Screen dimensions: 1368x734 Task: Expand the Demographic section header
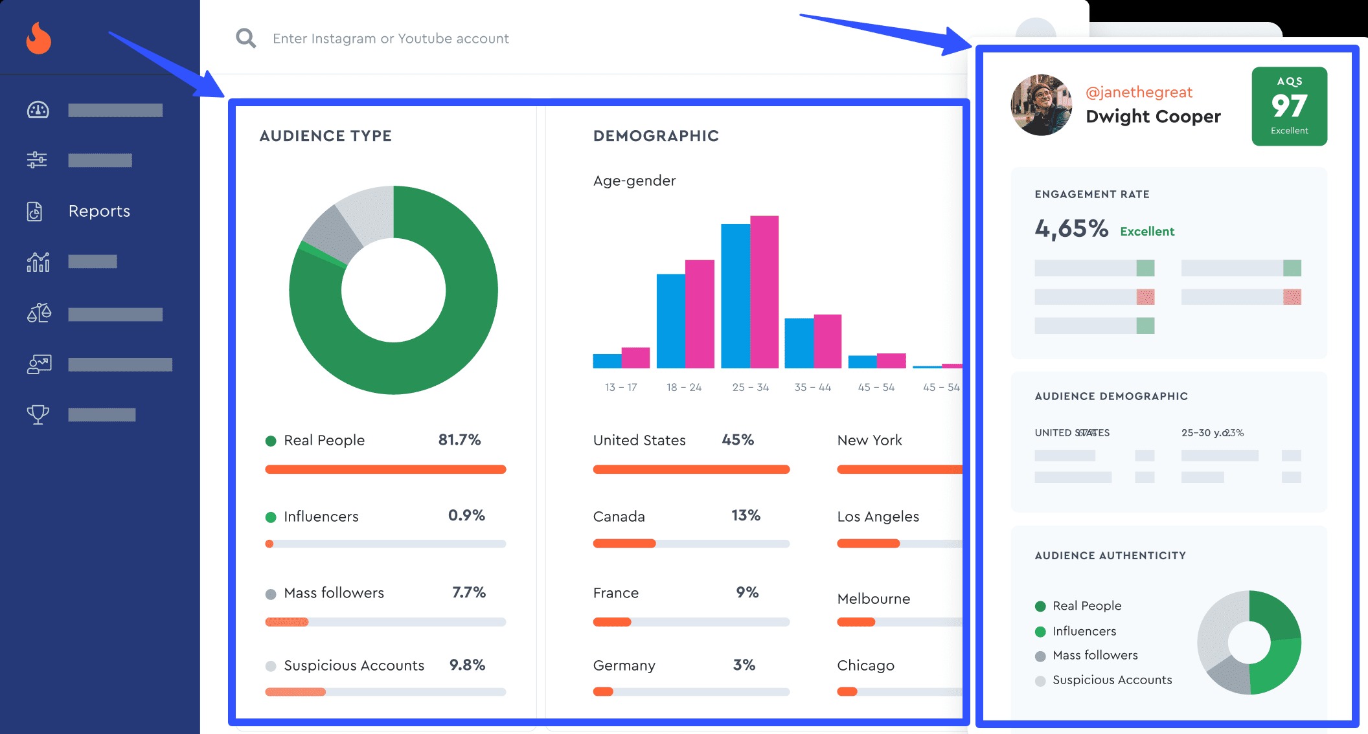656,136
